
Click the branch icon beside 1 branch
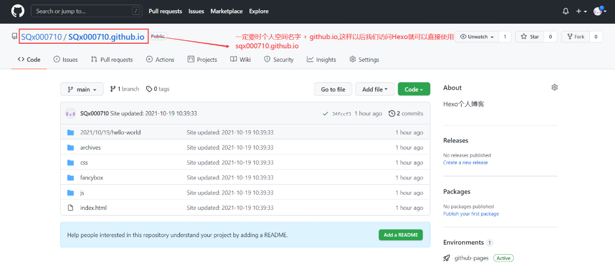tap(113, 89)
